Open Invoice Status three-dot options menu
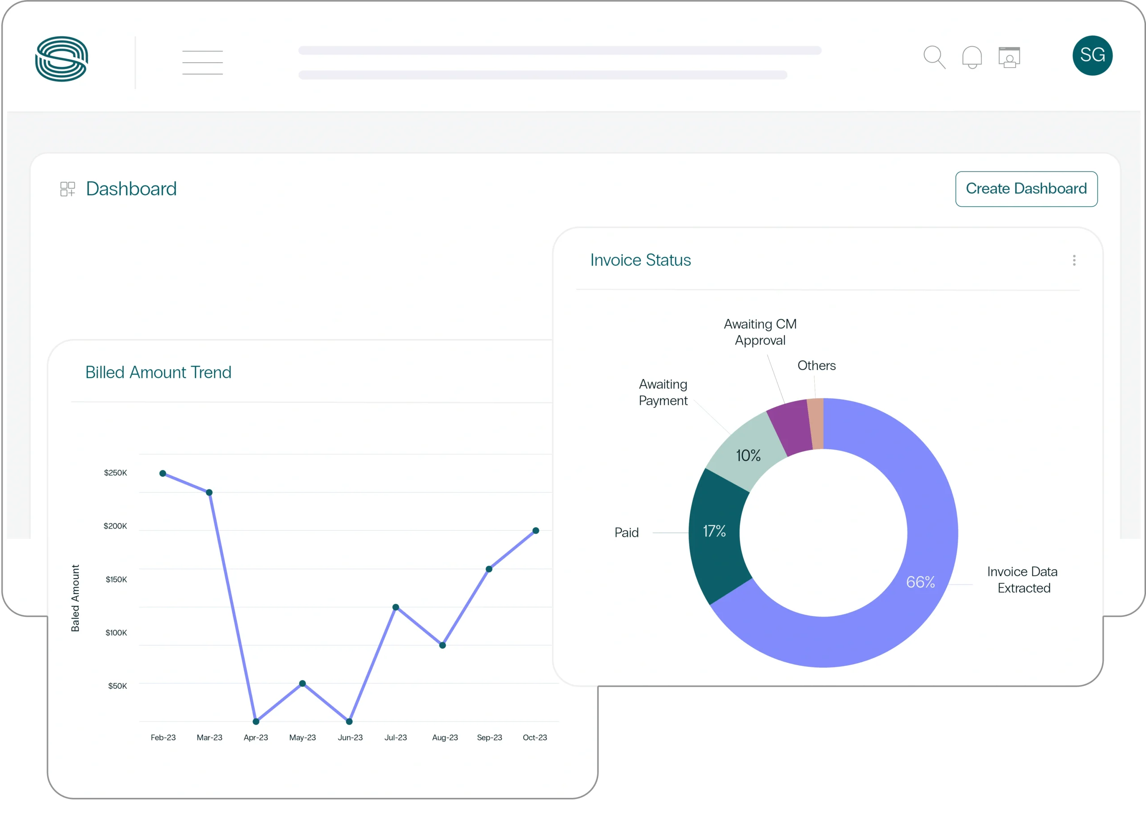 pos(1074,260)
